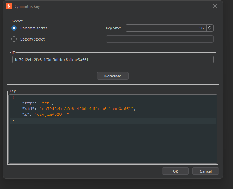Viewport: 233px width, 189px height.
Task: Dismiss dialog with the Cancel button
Action: (206, 171)
